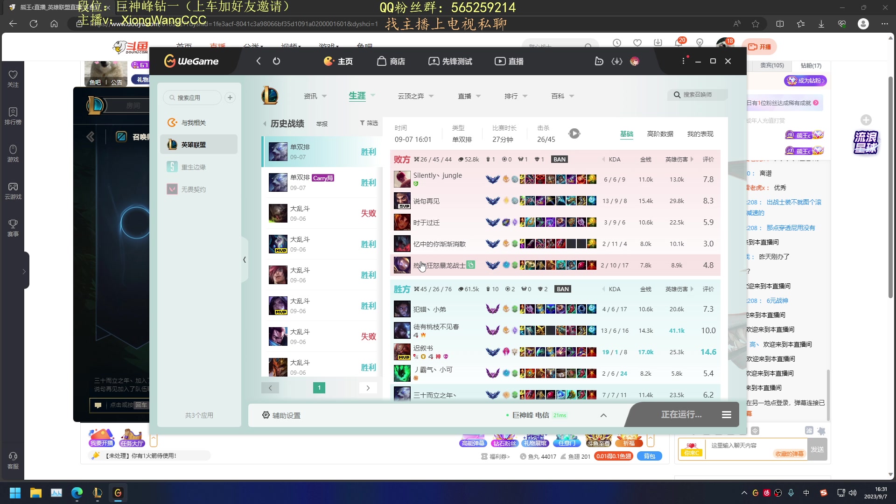Open the 排行 dropdown menu

click(515, 96)
